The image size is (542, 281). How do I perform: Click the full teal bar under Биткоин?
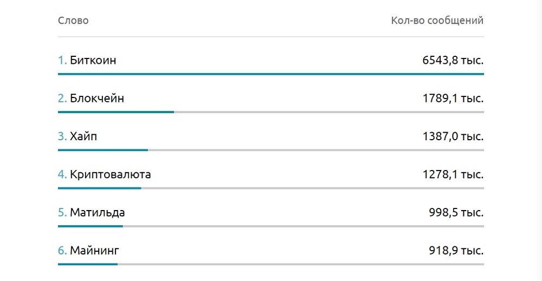pyautogui.click(x=271, y=74)
